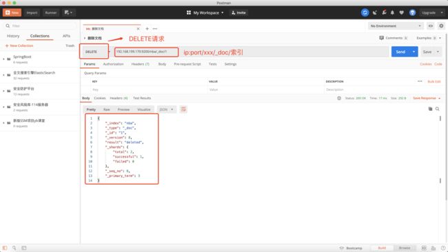Switch response view to Preview
The height and width of the screenshot is (252, 448).
point(123,109)
